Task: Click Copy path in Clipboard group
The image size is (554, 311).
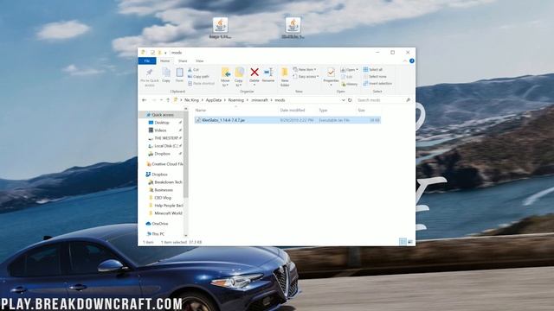Action: click(198, 77)
